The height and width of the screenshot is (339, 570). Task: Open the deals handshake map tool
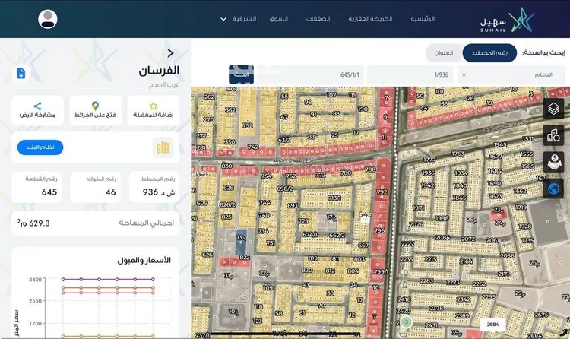[553, 162]
